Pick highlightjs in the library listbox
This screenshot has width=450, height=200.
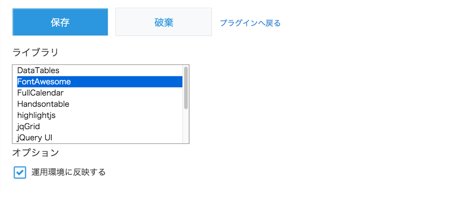click(x=36, y=115)
